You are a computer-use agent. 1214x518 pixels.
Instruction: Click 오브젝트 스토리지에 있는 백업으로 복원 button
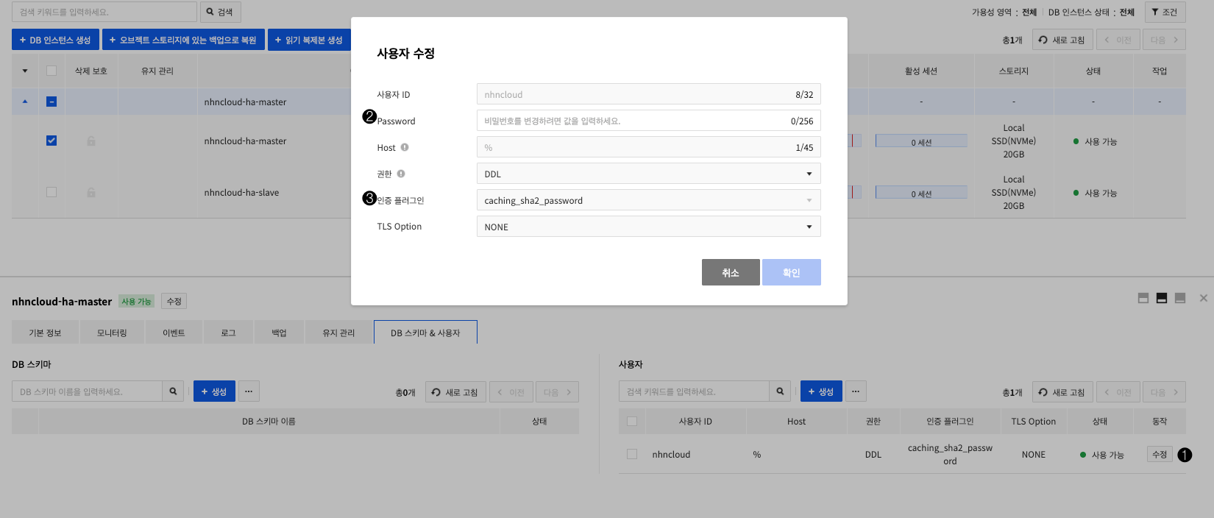(x=183, y=40)
